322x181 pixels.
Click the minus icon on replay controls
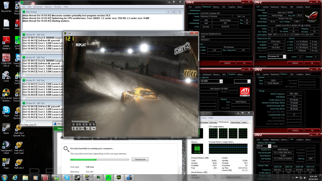(94, 128)
